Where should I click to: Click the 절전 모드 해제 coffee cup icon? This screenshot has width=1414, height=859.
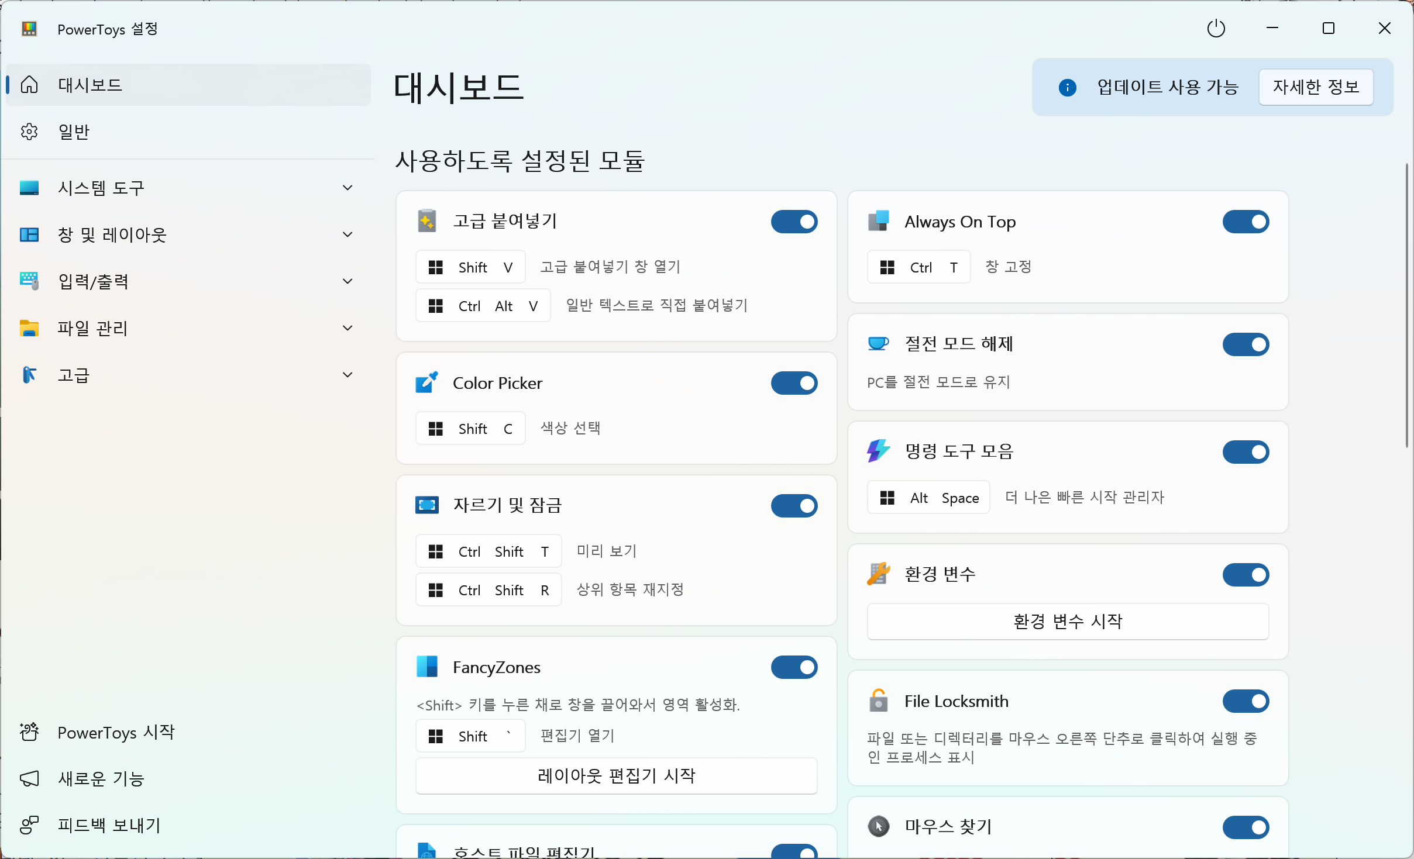point(879,343)
